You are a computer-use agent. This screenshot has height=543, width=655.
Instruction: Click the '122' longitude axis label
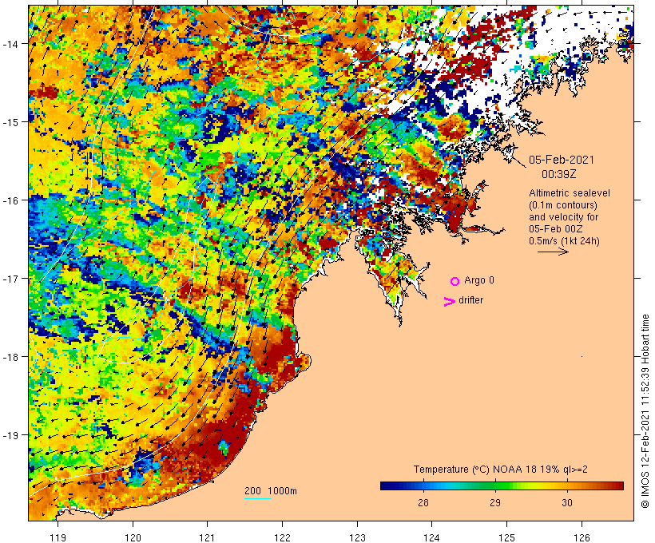tap(283, 537)
